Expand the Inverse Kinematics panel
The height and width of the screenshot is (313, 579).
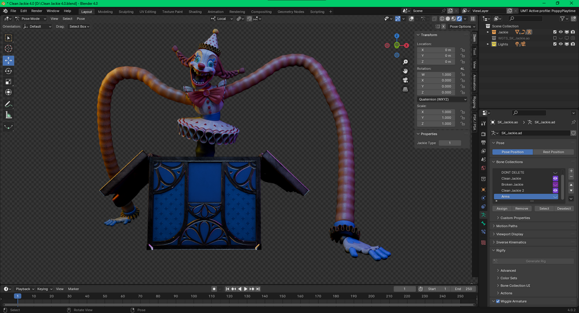coord(510,242)
